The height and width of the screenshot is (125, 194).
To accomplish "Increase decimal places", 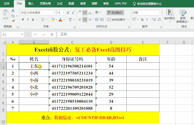I will point(154,19).
